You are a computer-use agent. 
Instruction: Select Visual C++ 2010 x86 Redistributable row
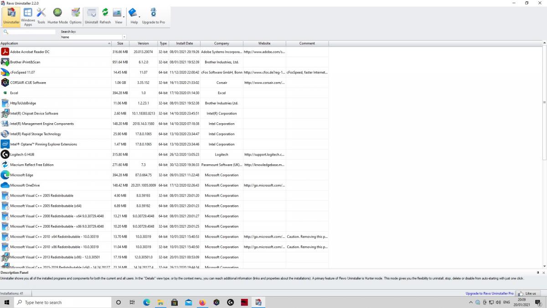click(164, 247)
